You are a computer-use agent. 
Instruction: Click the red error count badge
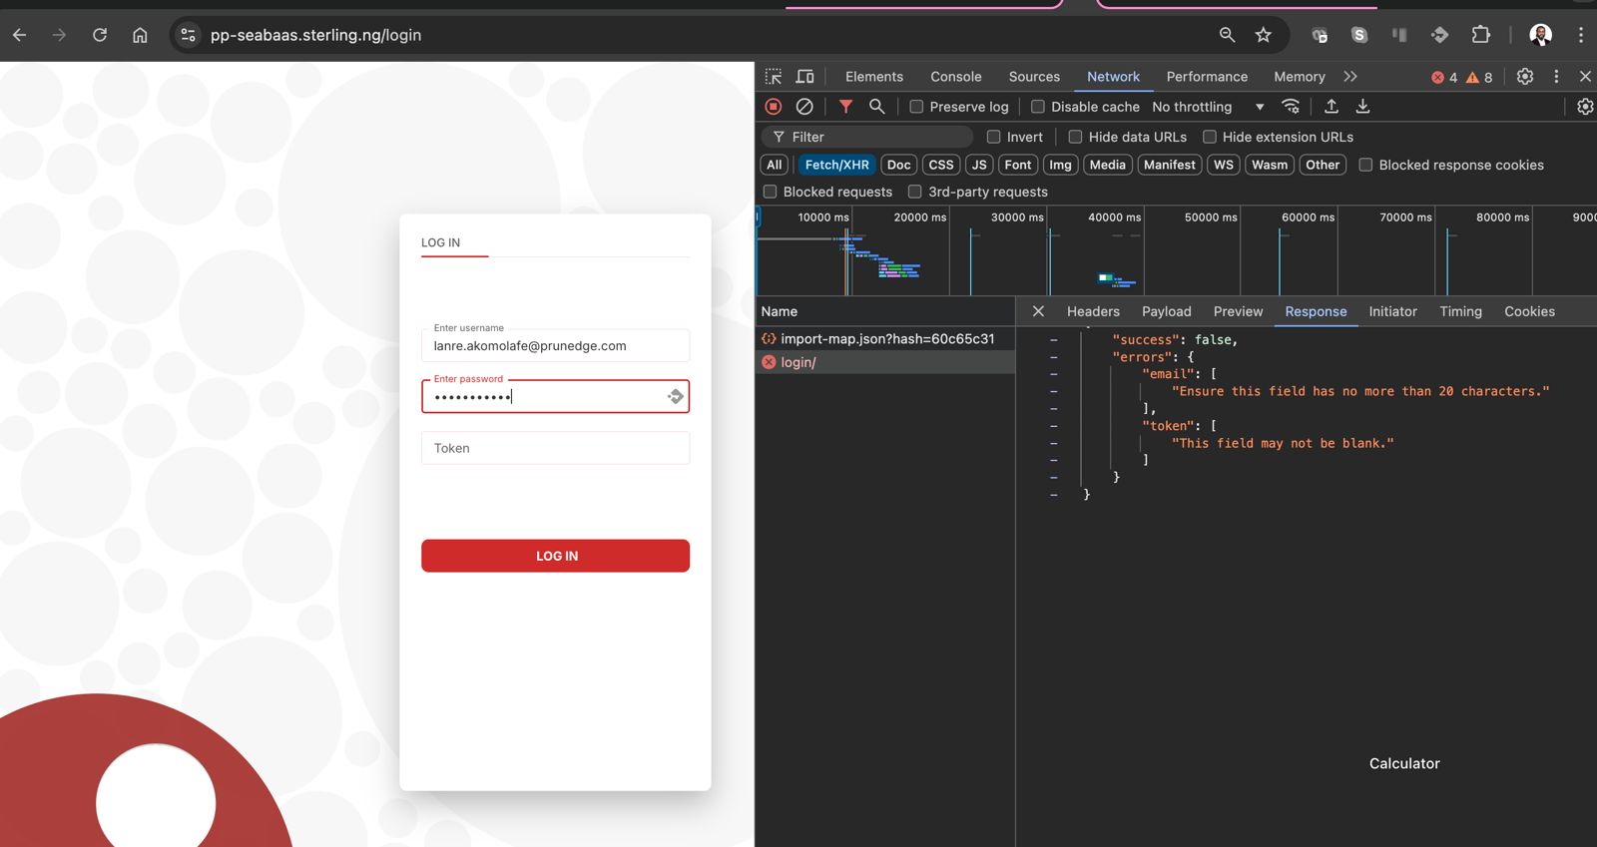click(x=1444, y=78)
